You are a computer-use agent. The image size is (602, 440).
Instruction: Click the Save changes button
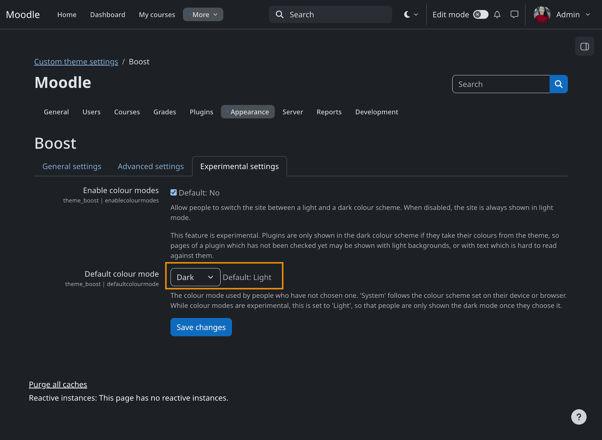point(201,327)
